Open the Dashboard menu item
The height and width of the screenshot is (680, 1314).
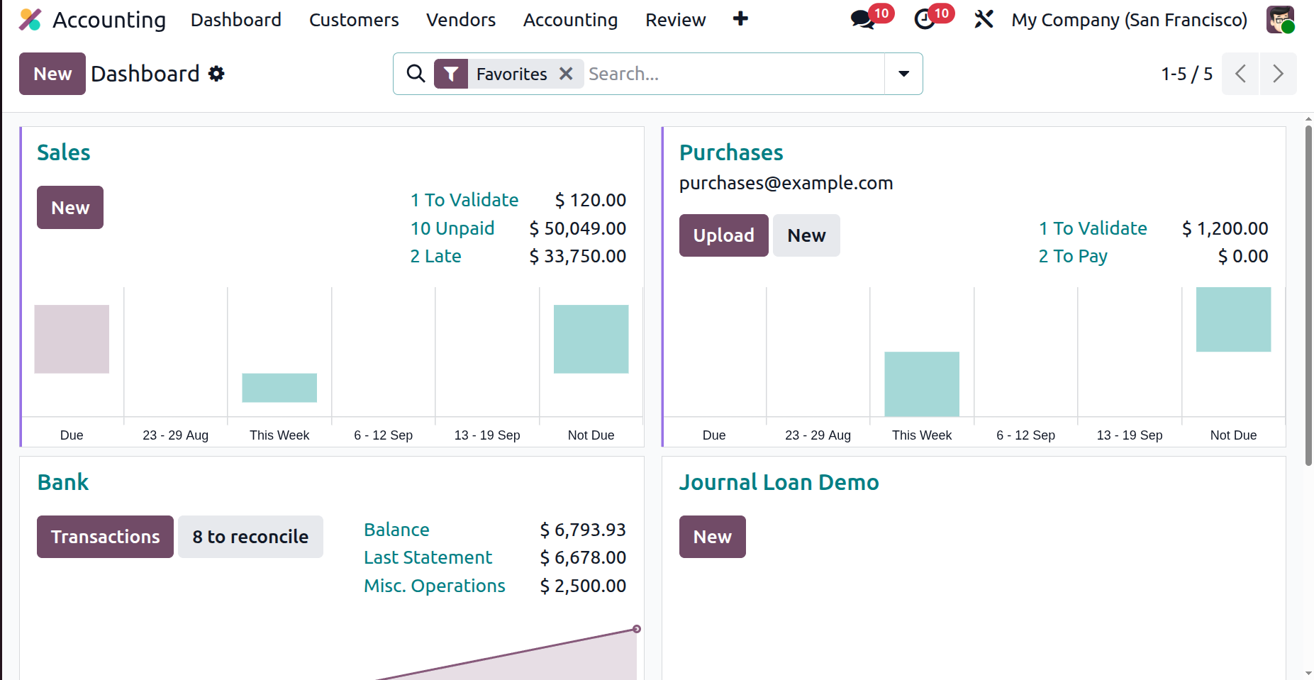236,20
